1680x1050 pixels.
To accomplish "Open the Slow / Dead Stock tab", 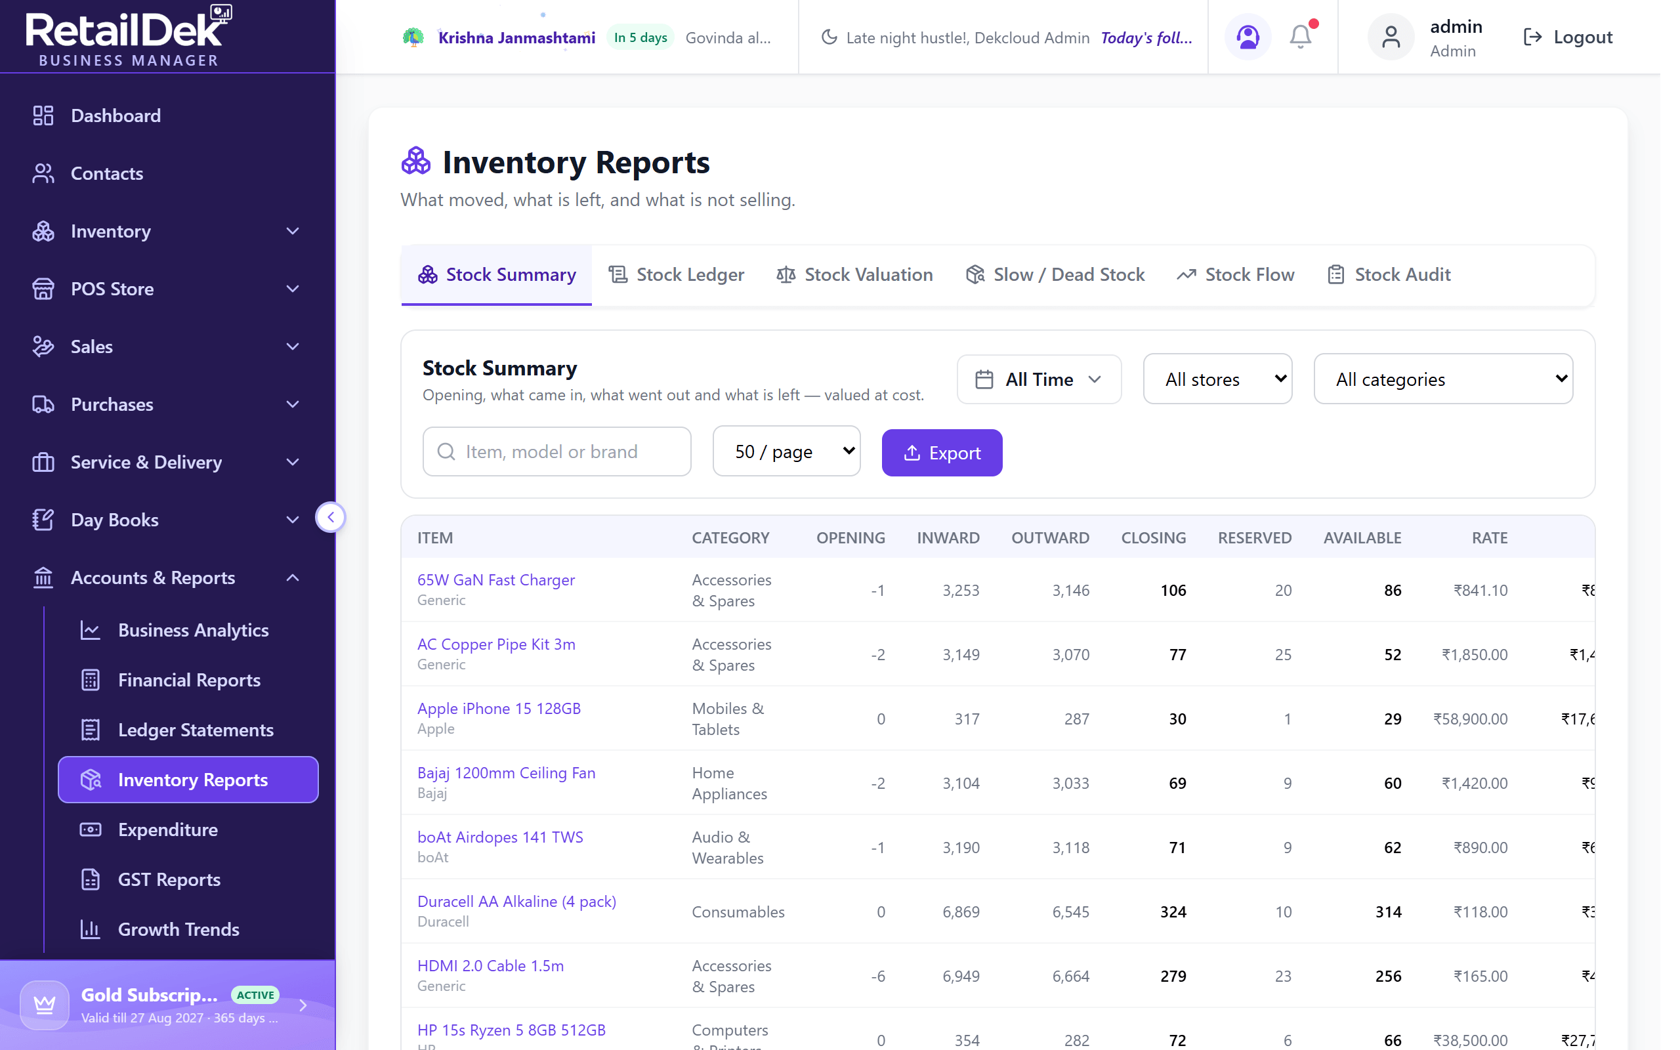I will 1055,275.
